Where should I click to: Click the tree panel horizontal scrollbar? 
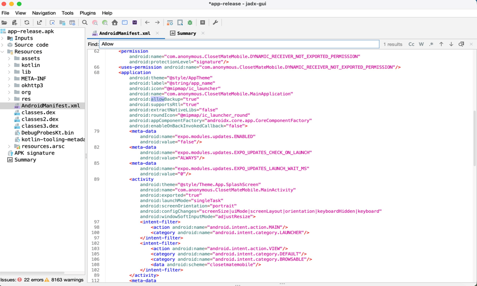pos(32,273)
